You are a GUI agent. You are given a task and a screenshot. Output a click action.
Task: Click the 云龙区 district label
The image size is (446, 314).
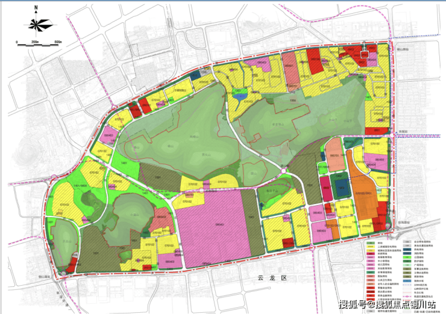coord(272,279)
